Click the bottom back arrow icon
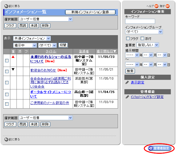 [x=6, y=140]
